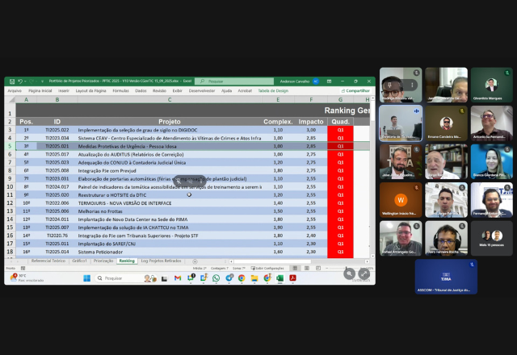The image size is (517, 355).
Task: Switch to the Referencial Teórico sheet tab
Action: click(x=48, y=261)
